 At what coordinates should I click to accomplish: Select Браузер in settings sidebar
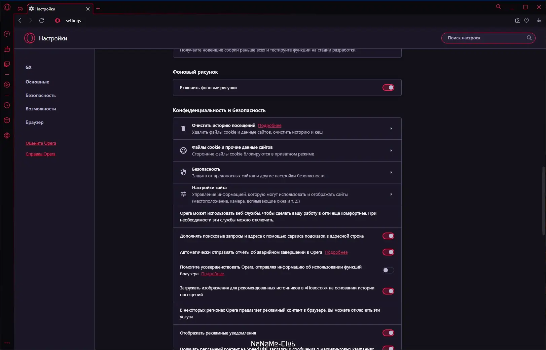click(35, 122)
